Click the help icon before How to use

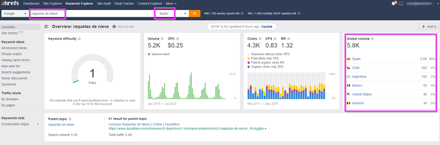(x=114, y=27)
